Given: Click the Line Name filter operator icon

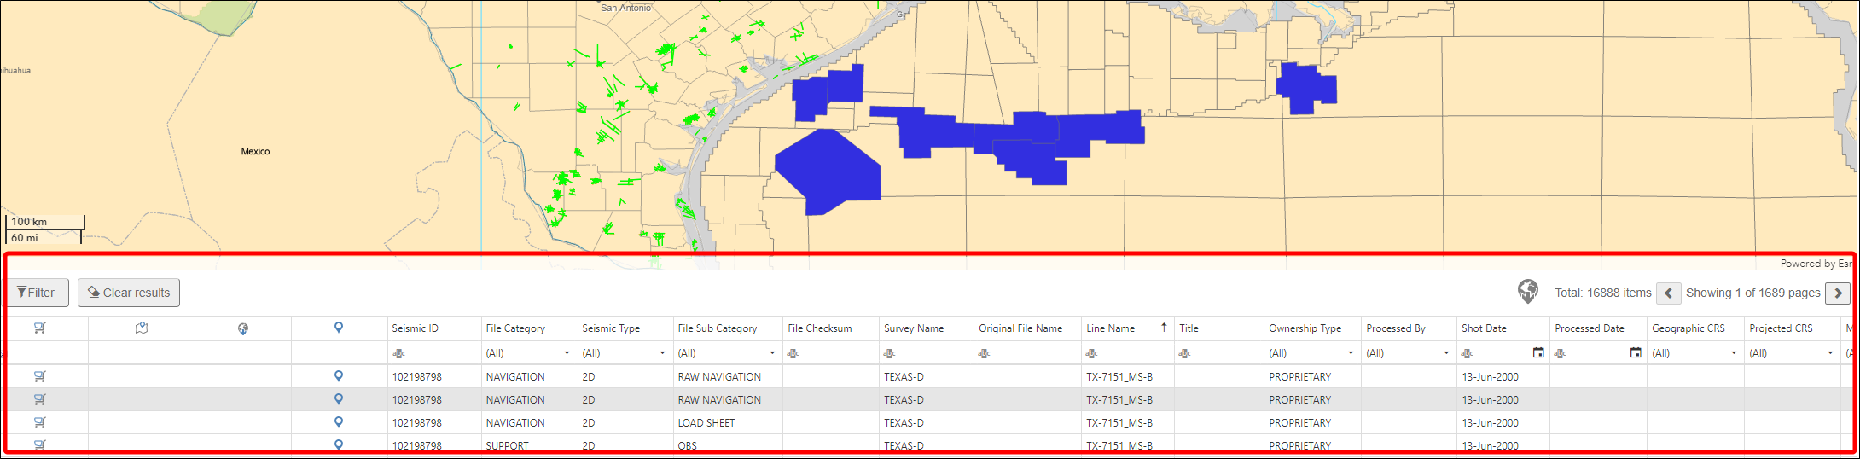Looking at the screenshot, I should (1092, 353).
